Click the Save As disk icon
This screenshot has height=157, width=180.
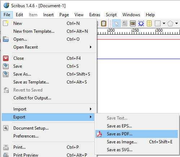6,74
